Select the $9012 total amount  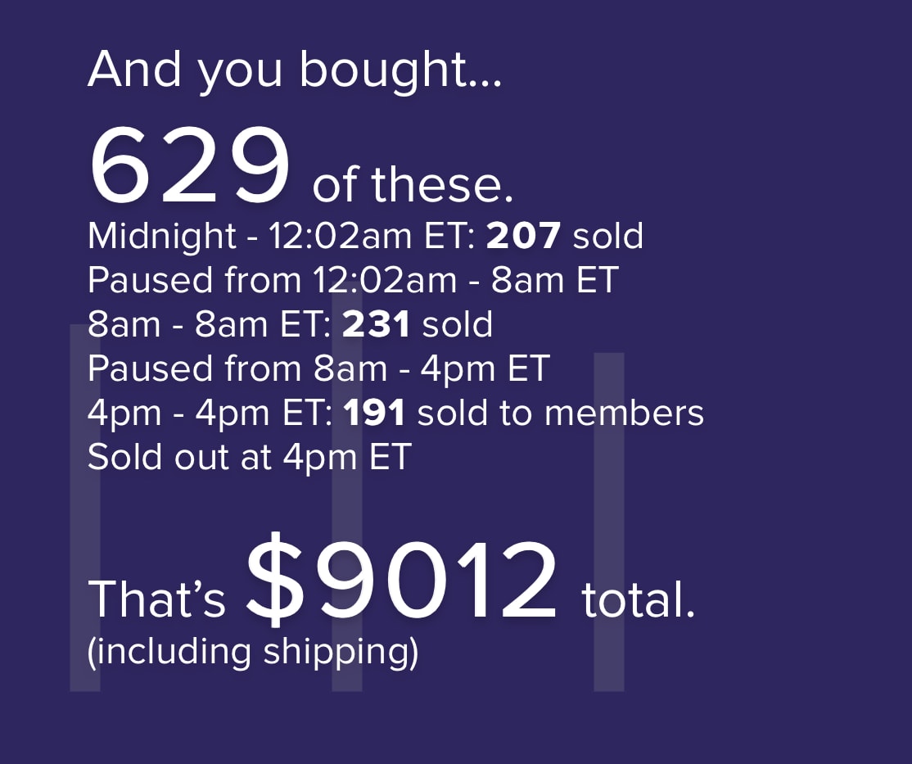[402, 581]
